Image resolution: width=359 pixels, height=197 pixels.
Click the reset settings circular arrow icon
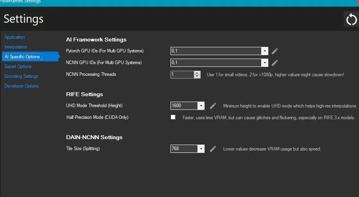point(352,20)
